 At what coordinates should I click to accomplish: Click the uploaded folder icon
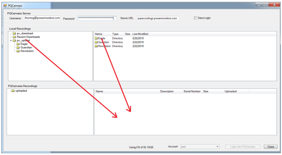click(13, 91)
